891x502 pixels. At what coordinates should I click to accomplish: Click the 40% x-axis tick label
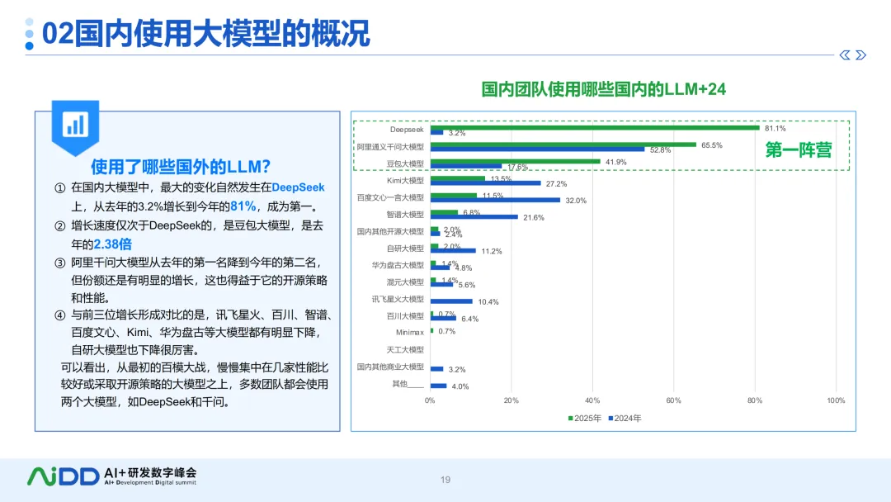(x=592, y=400)
